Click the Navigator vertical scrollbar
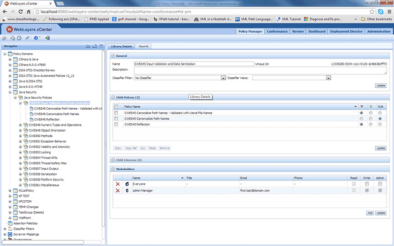Screen dimensions: 394x246 coord(103,139)
